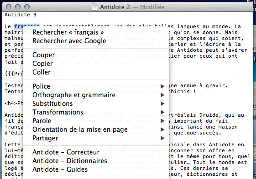This screenshot has width=256, height=179.
Task: Expand arrow next to Police
Action: [162, 86]
